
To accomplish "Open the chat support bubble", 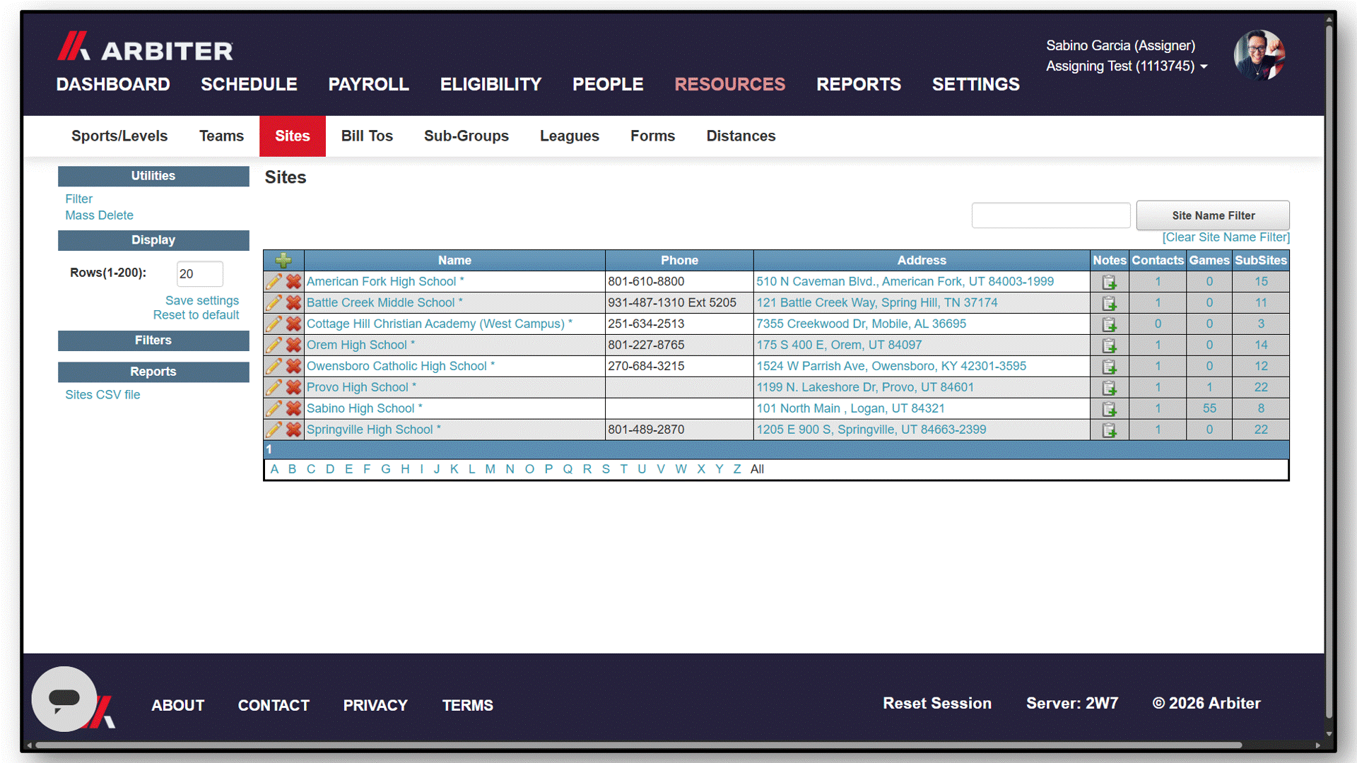I will point(64,699).
